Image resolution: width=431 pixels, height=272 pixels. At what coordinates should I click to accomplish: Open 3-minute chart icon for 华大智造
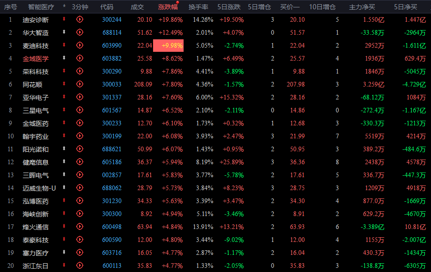pos(80,32)
